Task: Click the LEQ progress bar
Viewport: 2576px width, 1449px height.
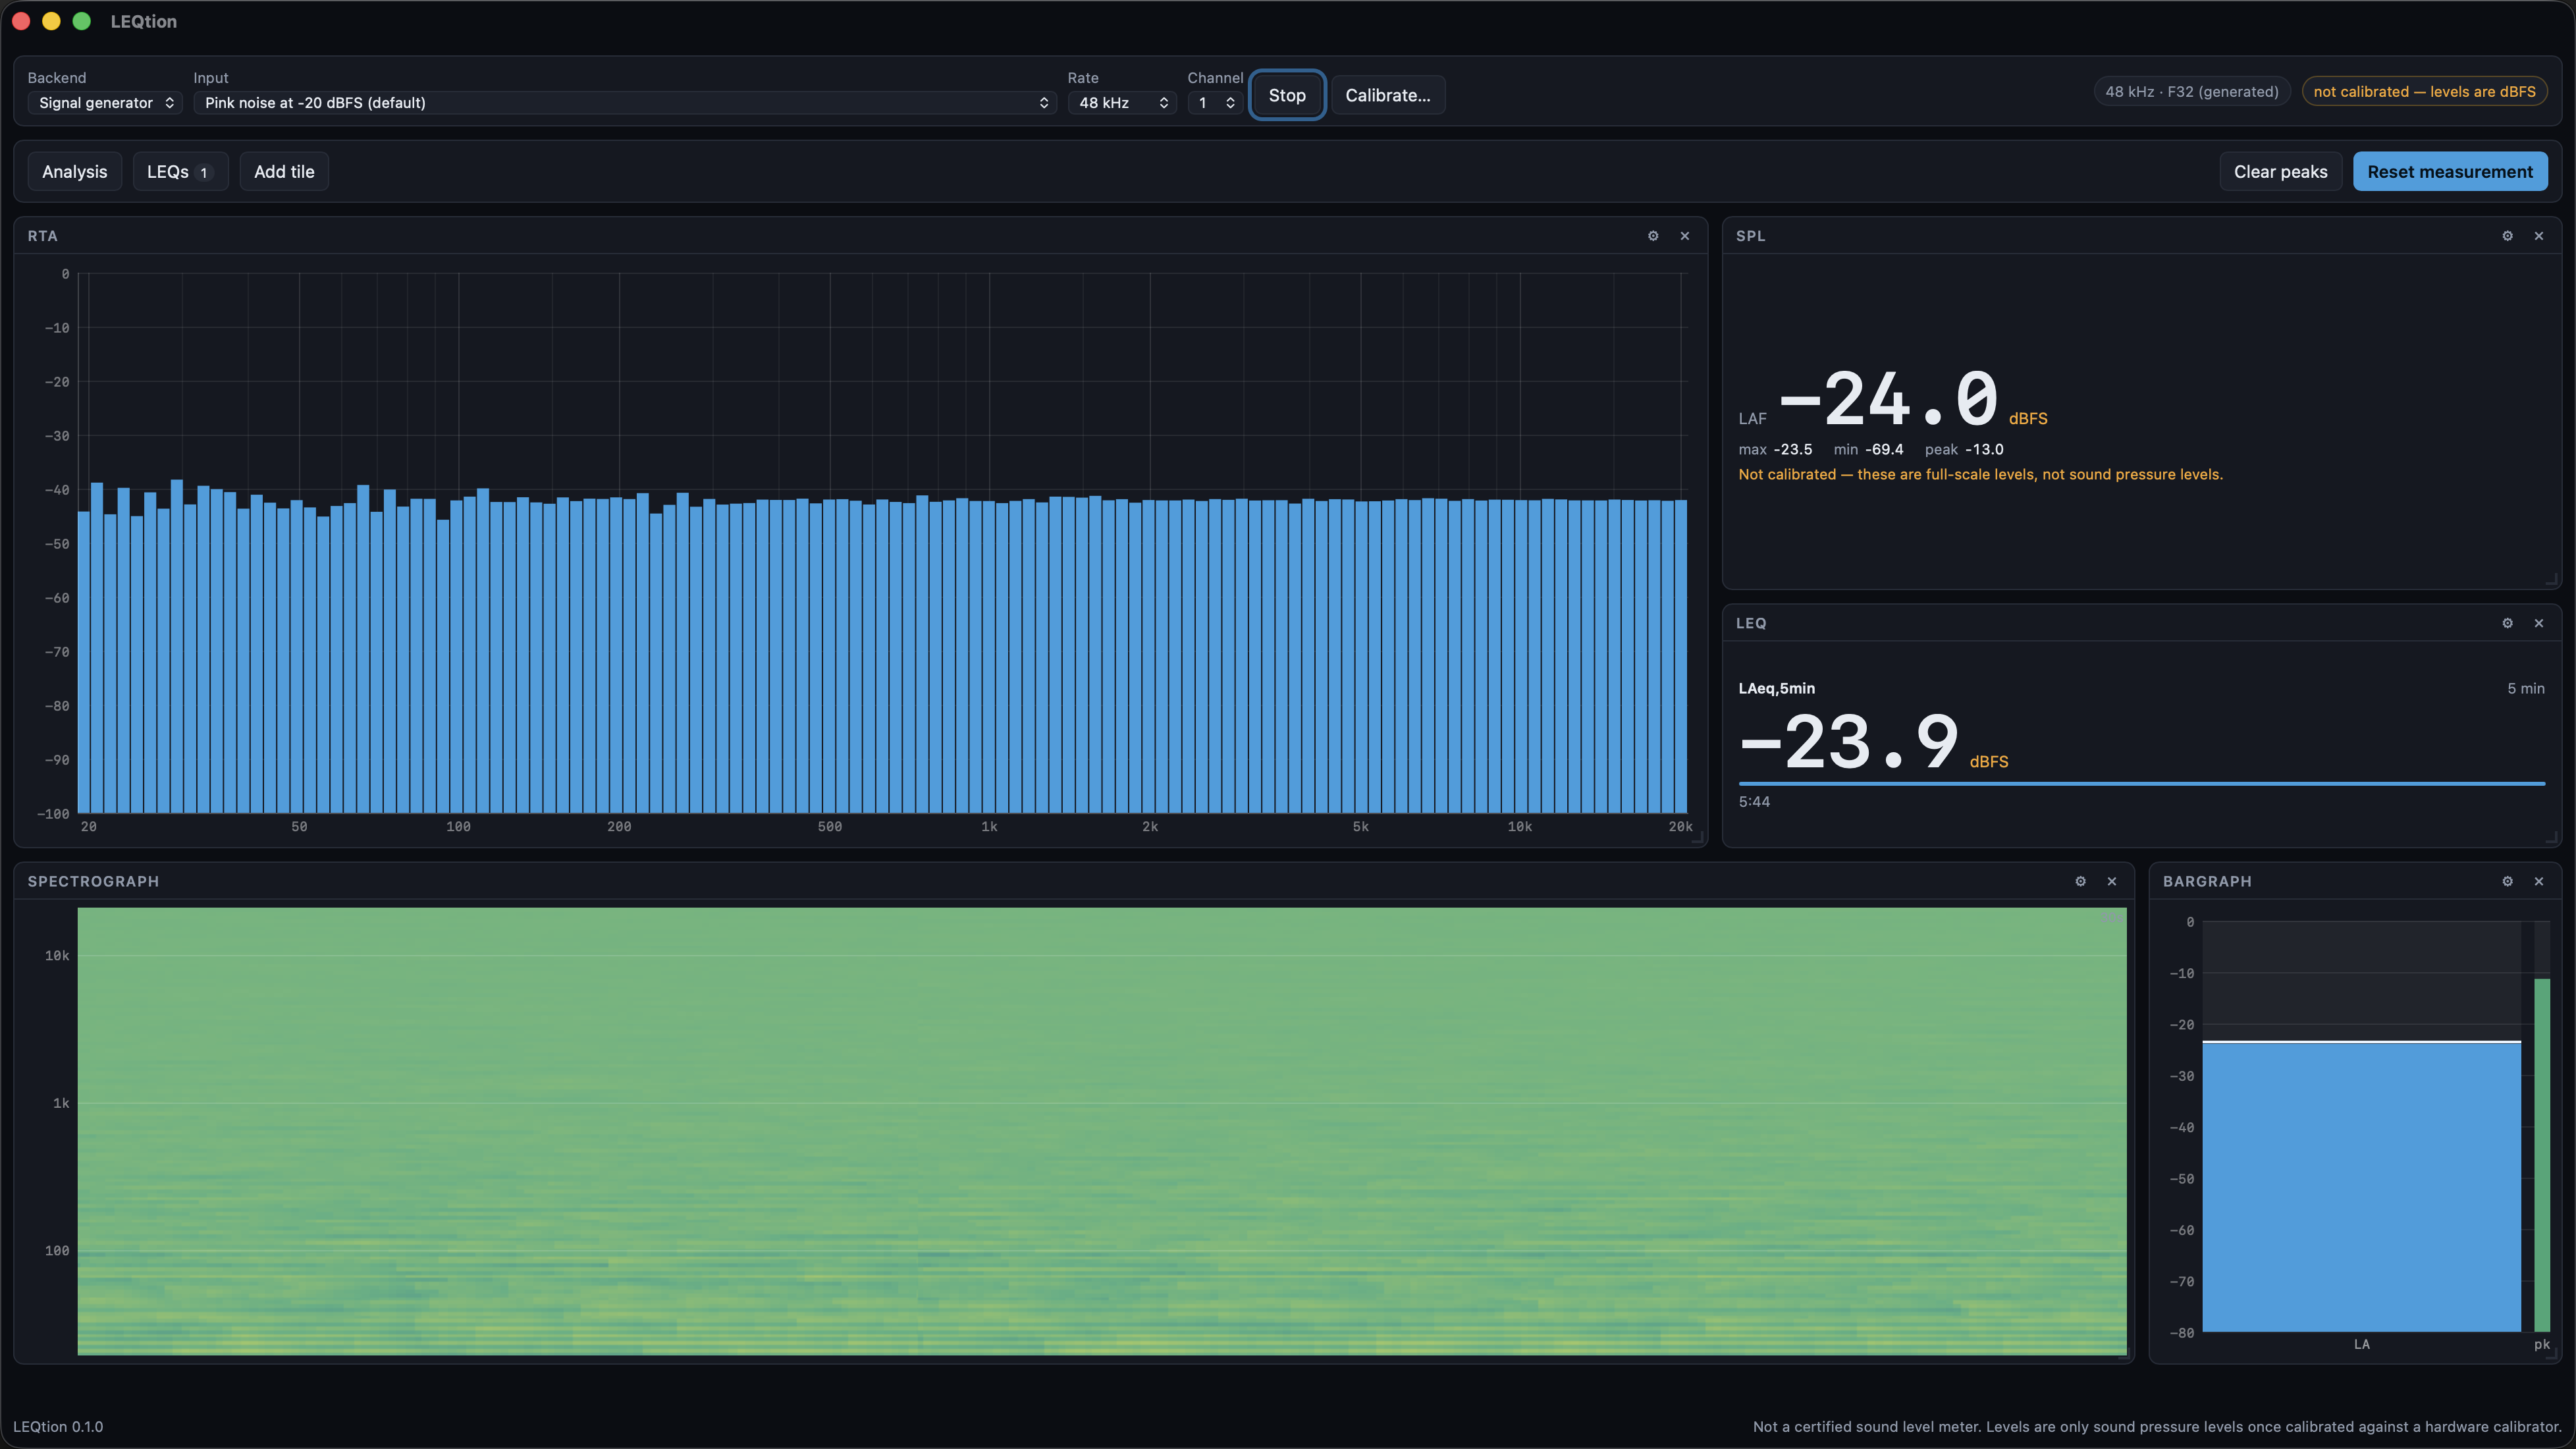Action: point(2141,784)
